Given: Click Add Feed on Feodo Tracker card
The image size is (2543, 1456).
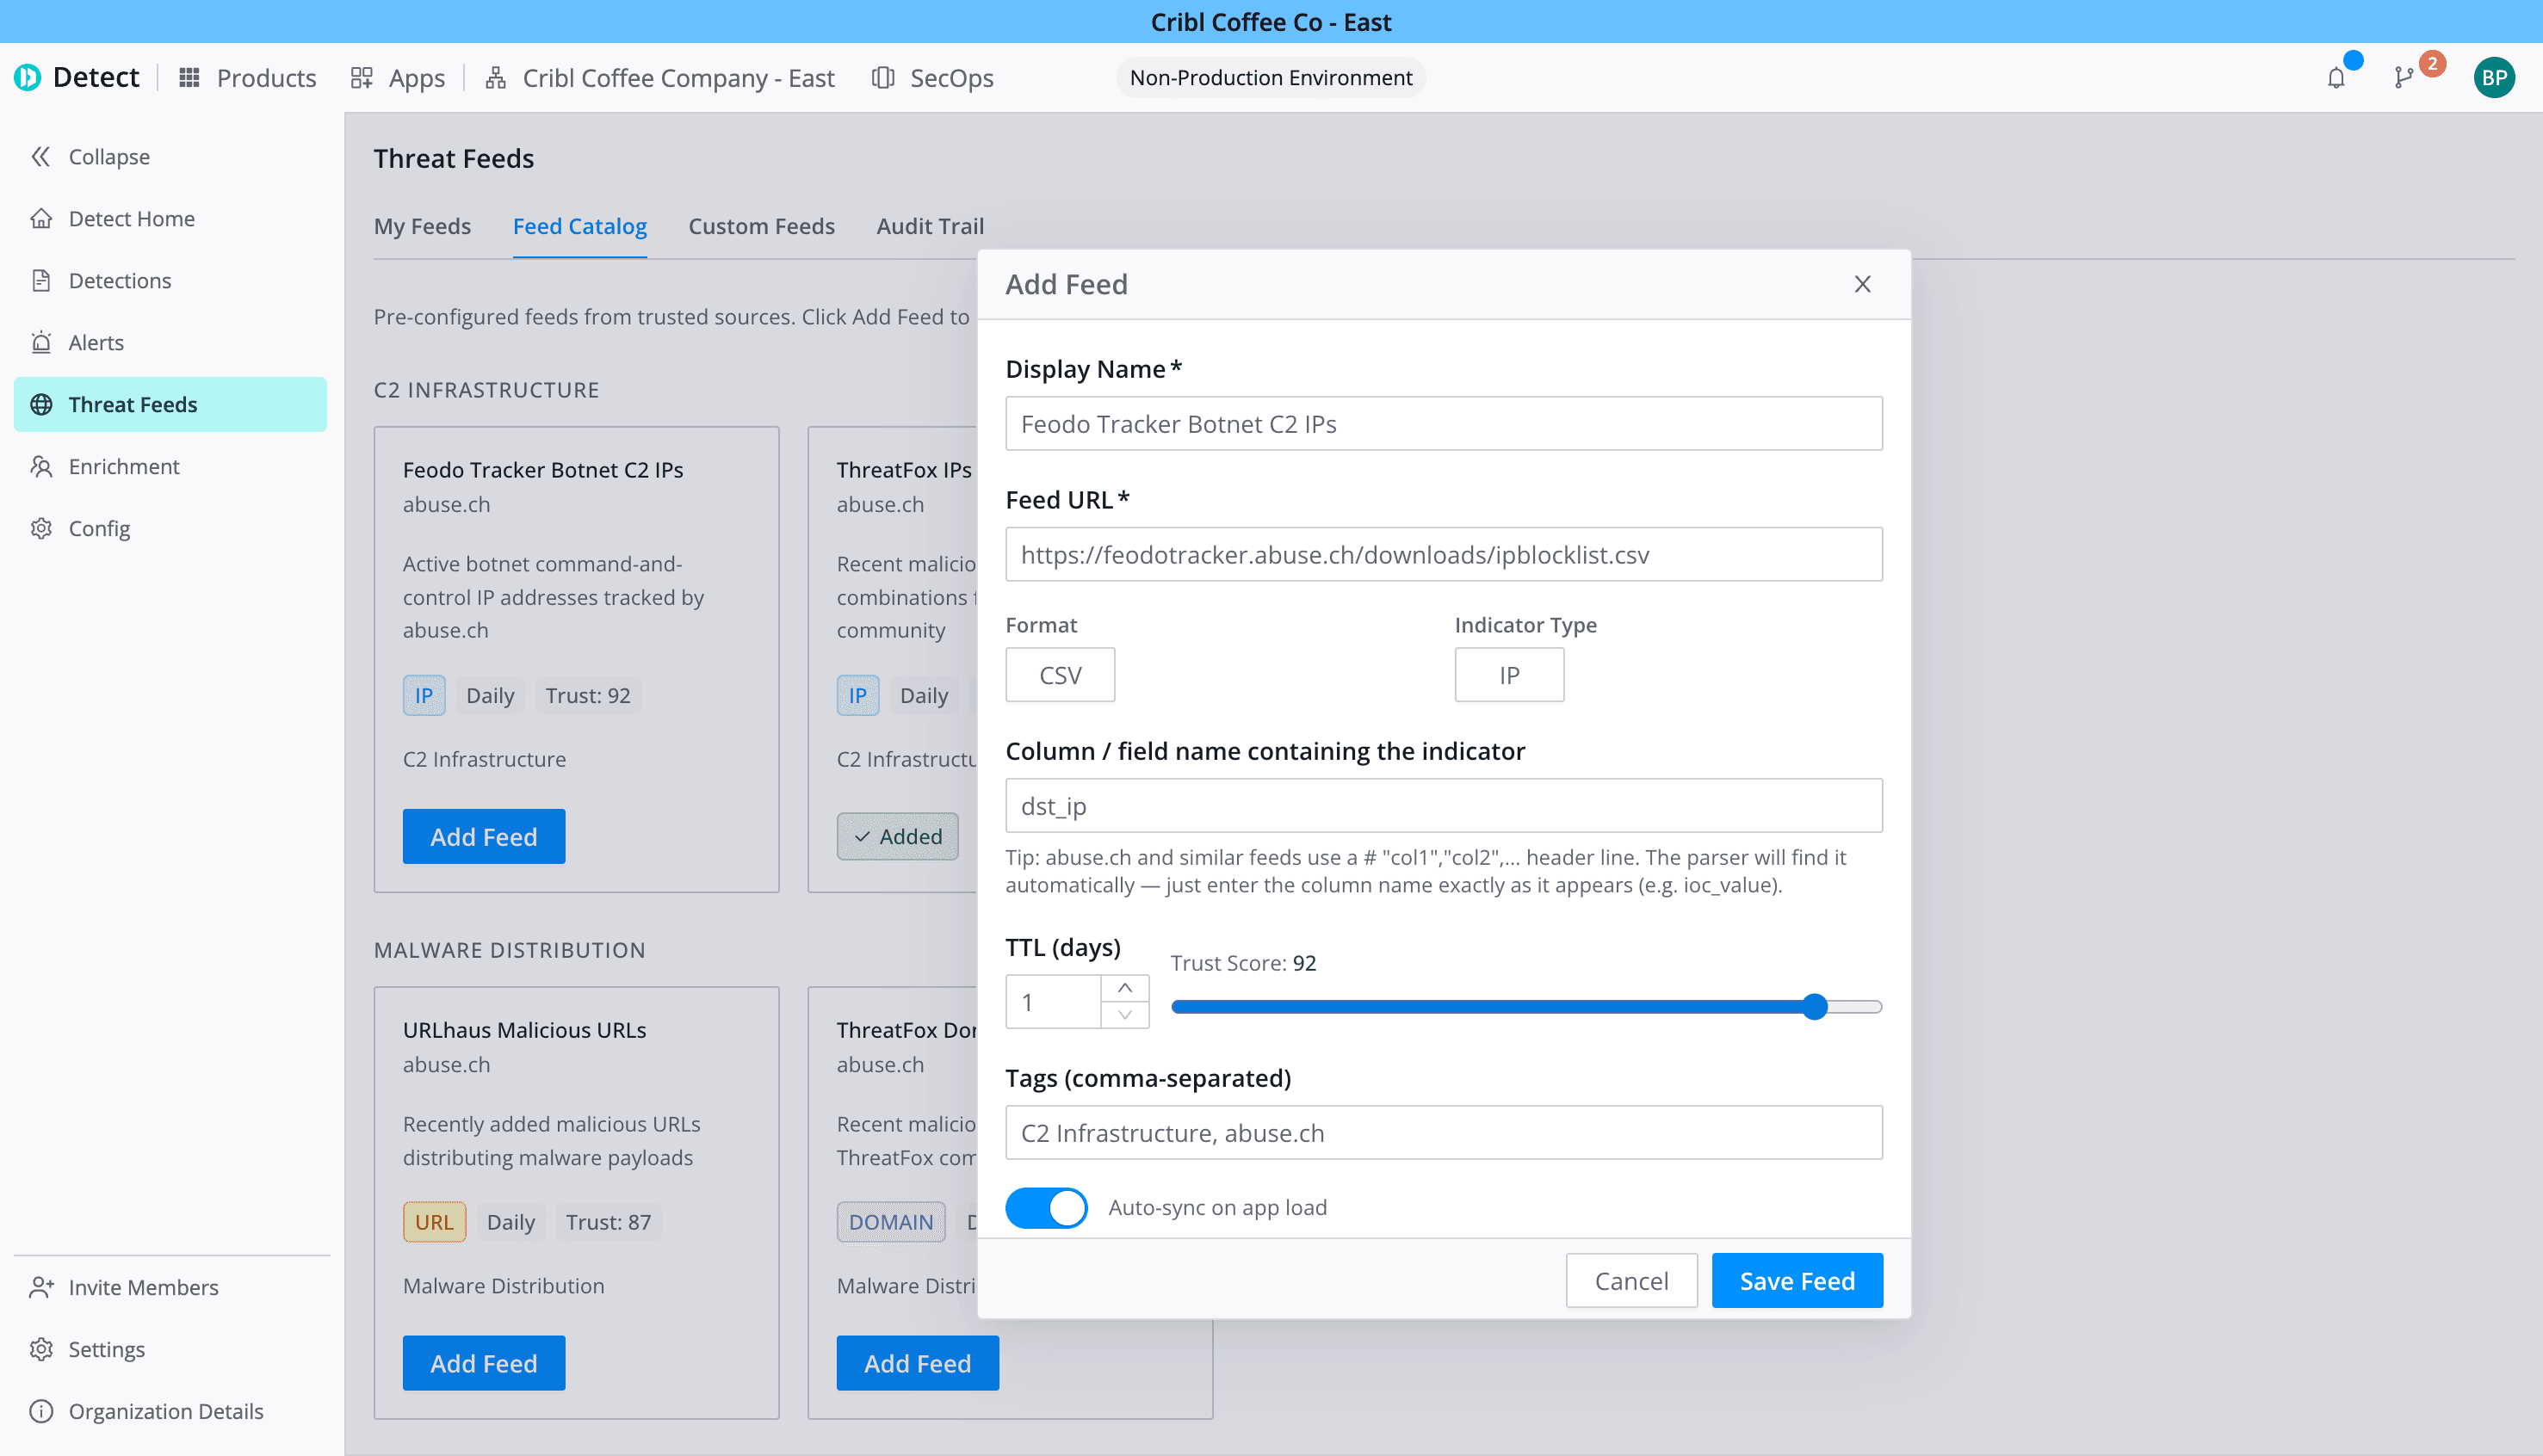Looking at the screenshot, I should coord(483,836).
